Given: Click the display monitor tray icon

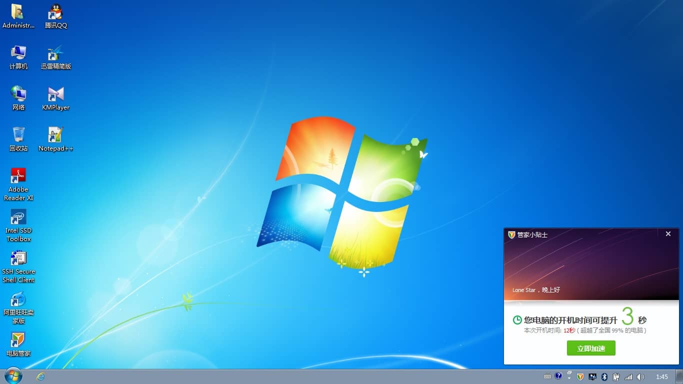Looking at the screenshot, I should pos(592,376).
